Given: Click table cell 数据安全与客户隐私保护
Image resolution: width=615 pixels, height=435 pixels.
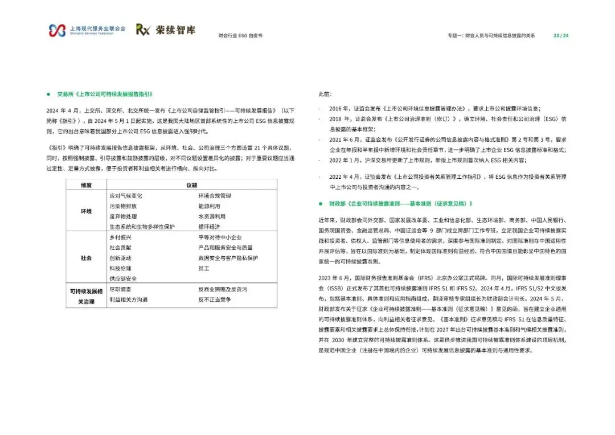Looking at the screenshot, I should pyautogui.click(x=228, y=258).
